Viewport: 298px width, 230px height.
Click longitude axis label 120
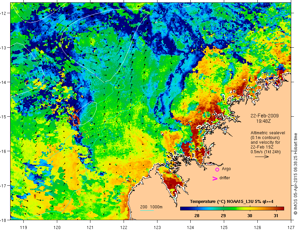coord(57,227)
